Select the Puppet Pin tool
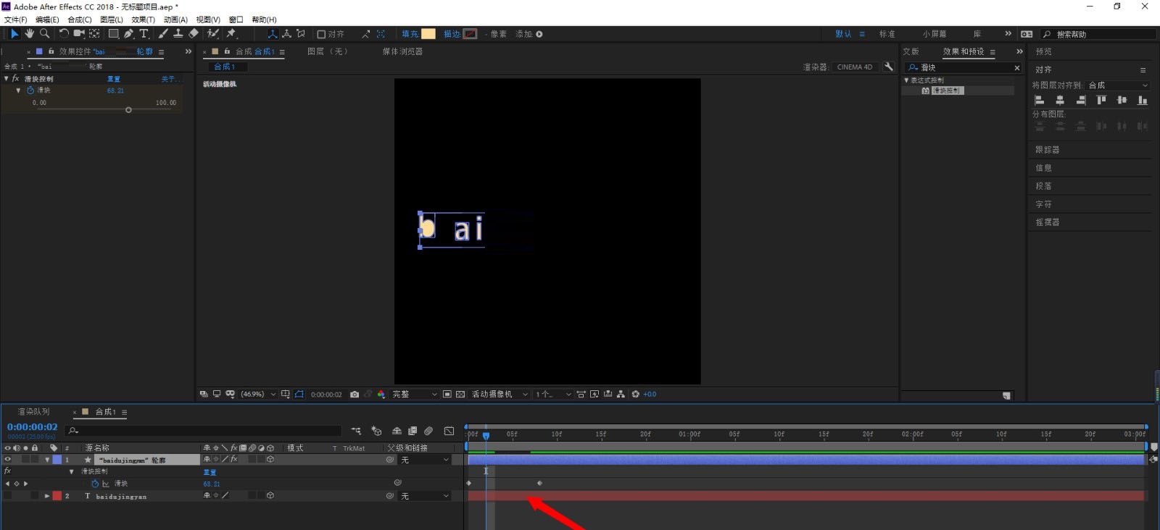 (231, 34)
